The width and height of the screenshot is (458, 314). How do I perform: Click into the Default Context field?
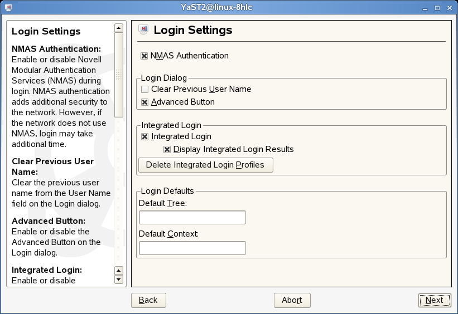[192, 248]
